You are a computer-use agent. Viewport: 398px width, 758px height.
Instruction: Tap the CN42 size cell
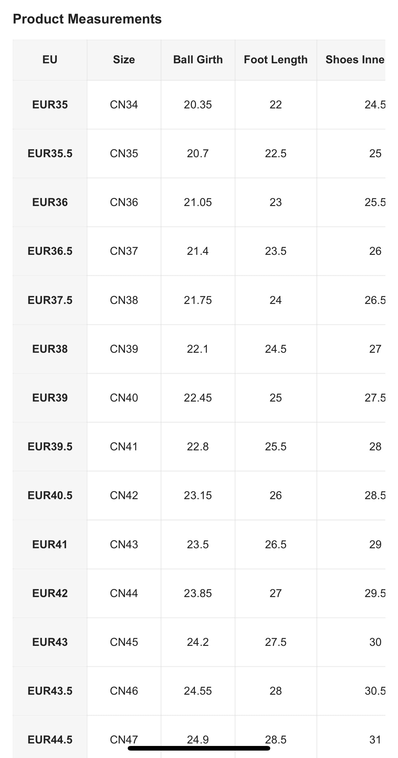[124, 495]
